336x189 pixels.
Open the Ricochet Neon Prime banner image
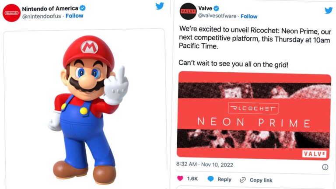tap(254, 115)
